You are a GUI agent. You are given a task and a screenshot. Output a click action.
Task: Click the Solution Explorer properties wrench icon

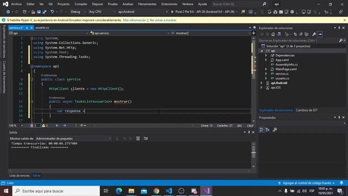pos(314,34)
